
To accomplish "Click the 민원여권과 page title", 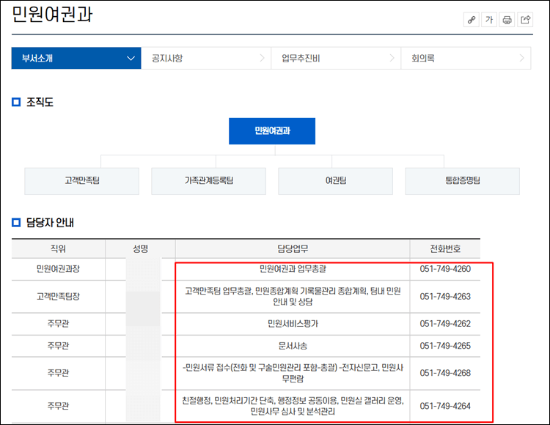I will [x=52, y=15].
